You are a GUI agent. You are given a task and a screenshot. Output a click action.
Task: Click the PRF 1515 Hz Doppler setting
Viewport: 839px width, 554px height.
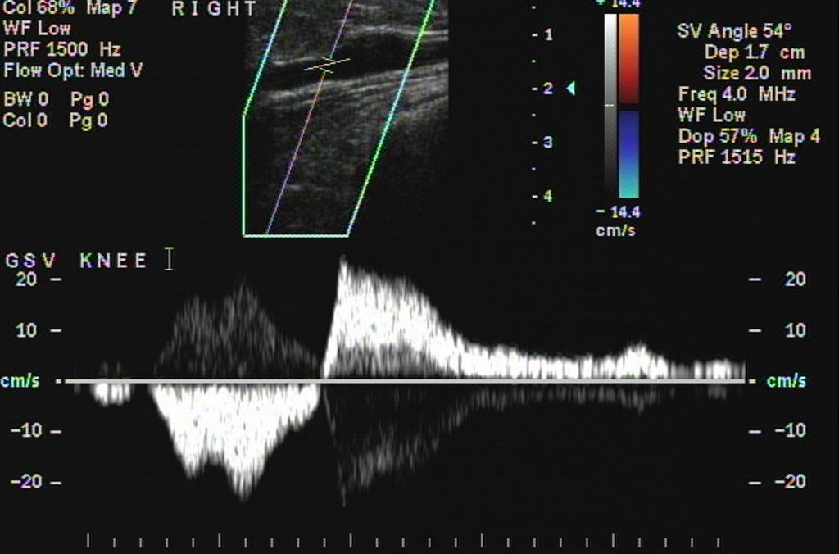(x=737, y=157)
